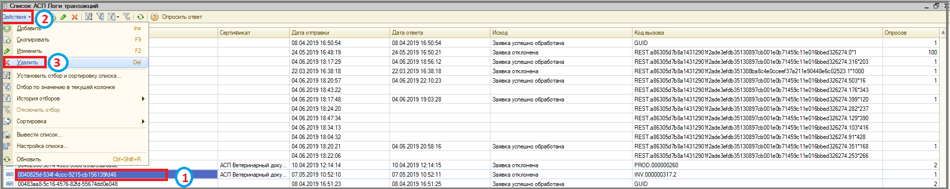Click green plus icon beside Добавить
The width and height of the screenshot is (950, 189).
coord(7,28)
